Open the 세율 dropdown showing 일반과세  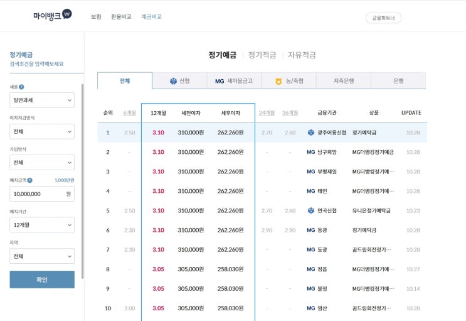pos(42,101)
